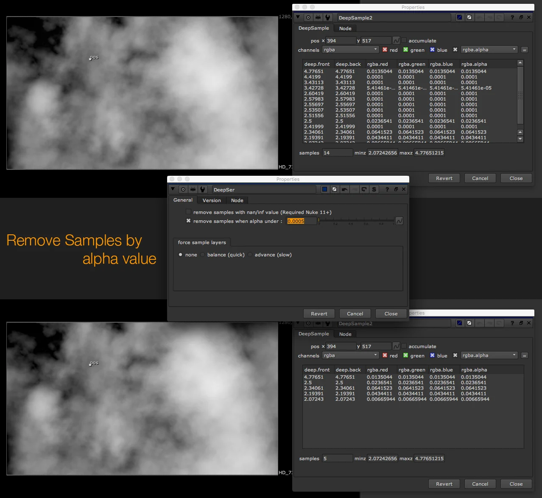542x498 pixels.
Task: Click the S icon in DeepSer header
Action: coord(374,189)
